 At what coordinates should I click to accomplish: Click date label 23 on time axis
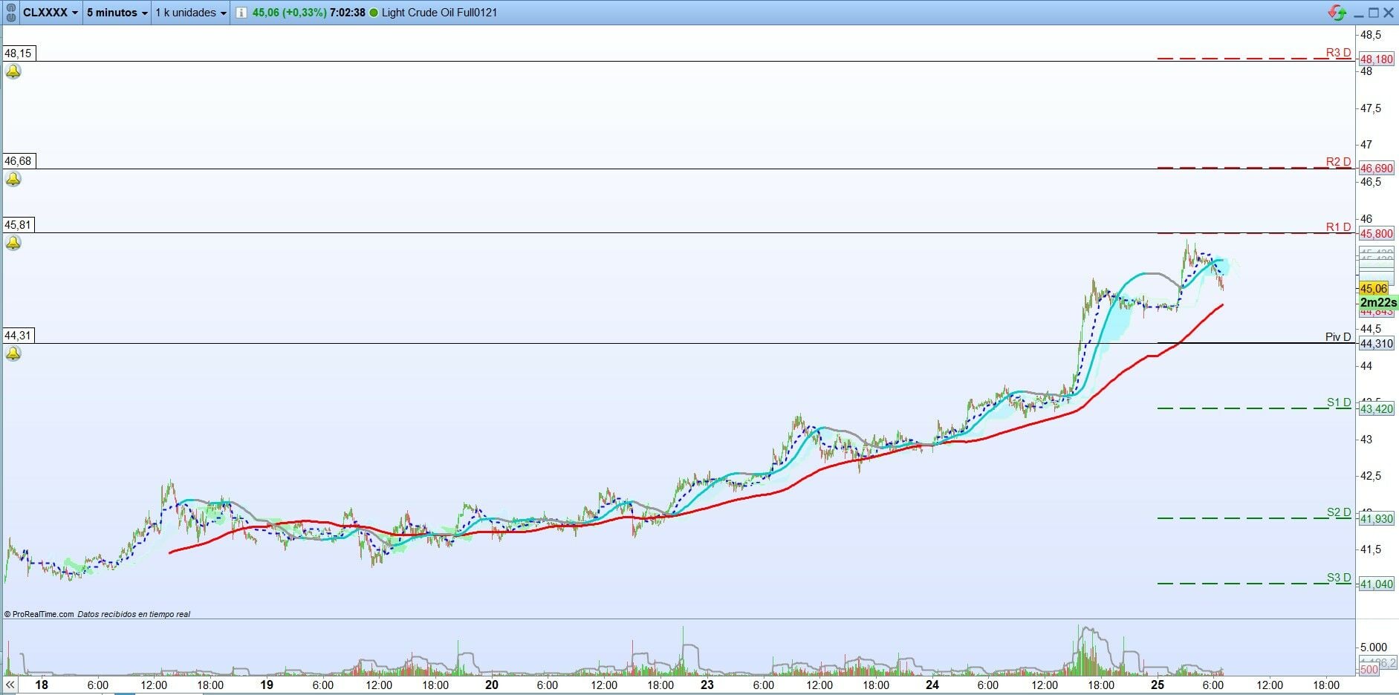(707, 685)
